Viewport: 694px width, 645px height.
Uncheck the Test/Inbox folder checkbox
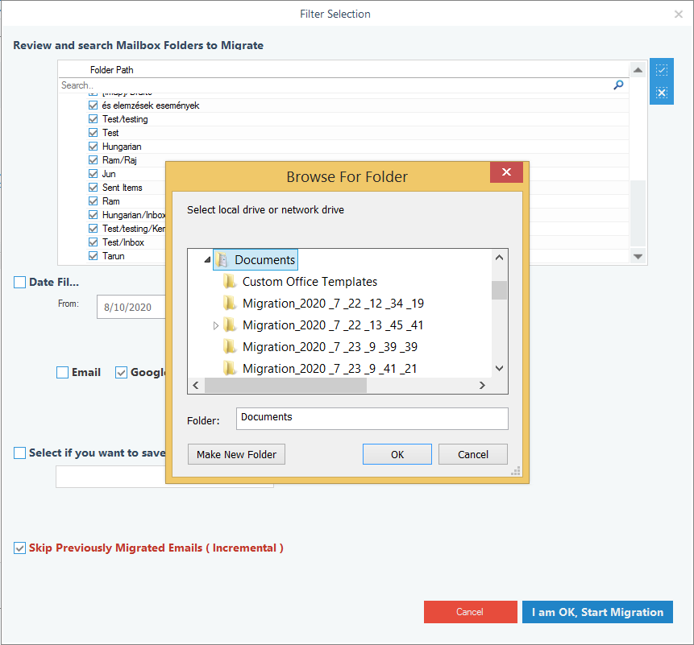pyautogui.click(x=93, y=242)
